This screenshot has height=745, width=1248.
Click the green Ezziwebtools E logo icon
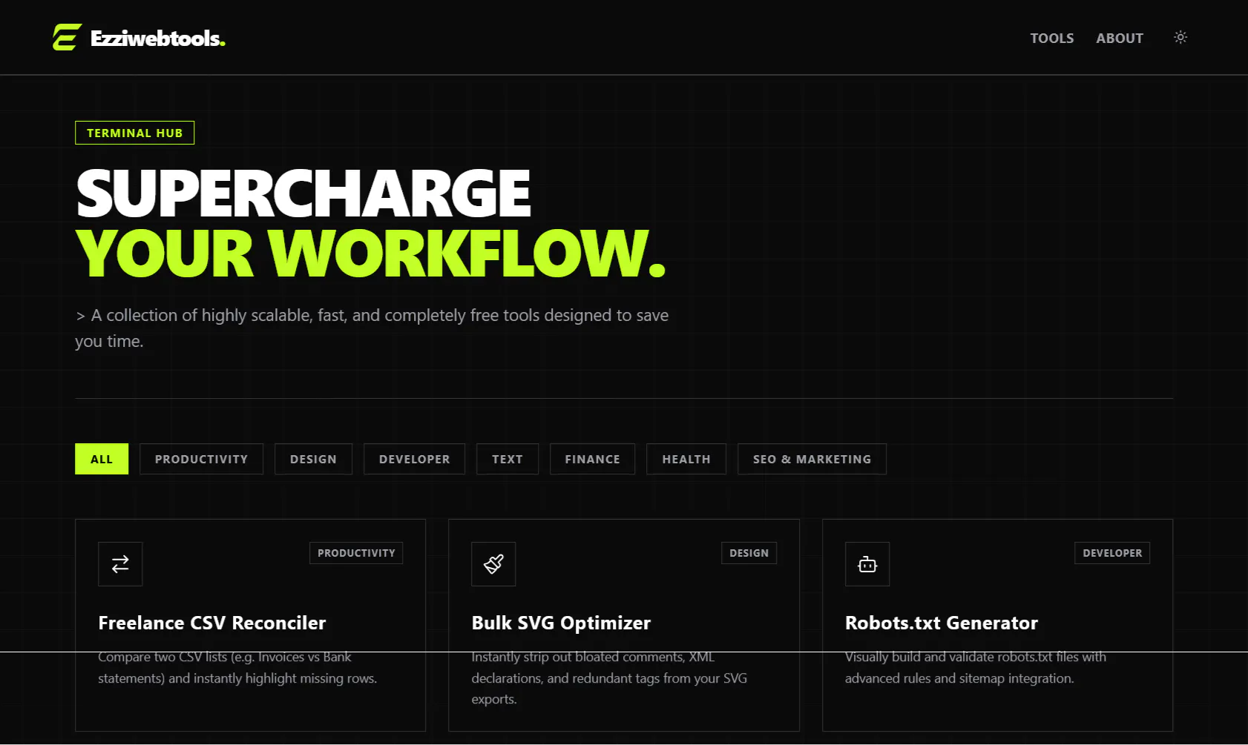[x=67, y=37]
